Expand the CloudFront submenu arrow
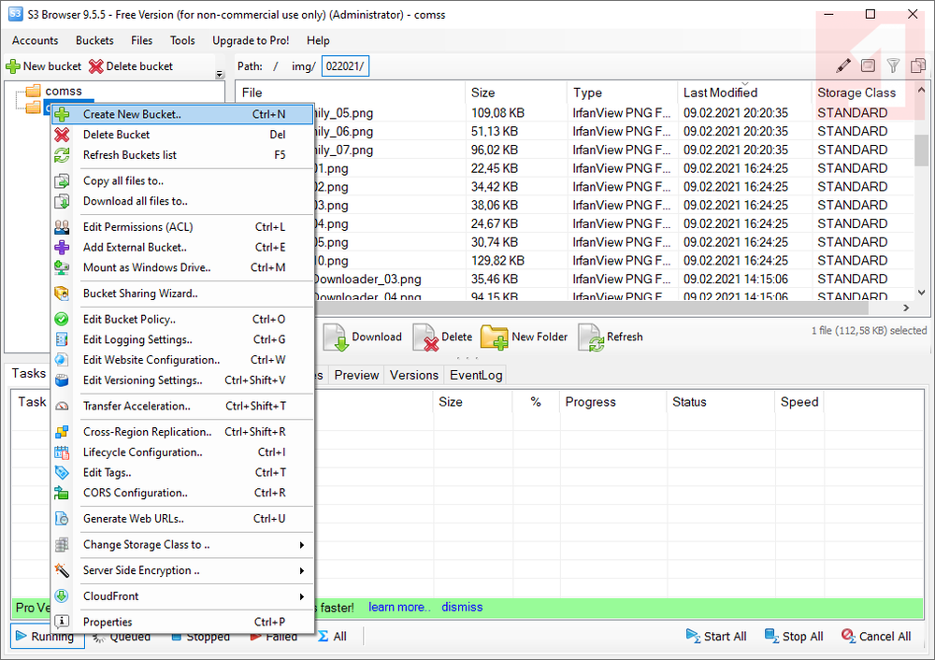The width and height of the screenshot is (935, 660). 302,596
